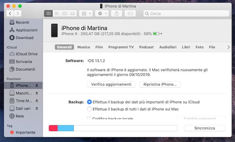Click the Sincronizza button
Screen dimensions: 235x142
tap(205, 128)
